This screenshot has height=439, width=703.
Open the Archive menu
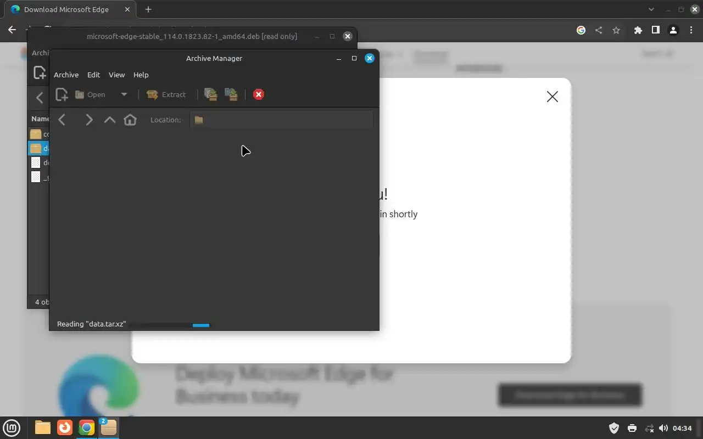click(66, 75)
